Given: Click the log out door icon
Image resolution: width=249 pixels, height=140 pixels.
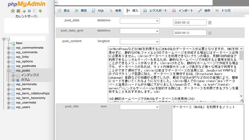Looking at the screenshot, I should [18, 11].
